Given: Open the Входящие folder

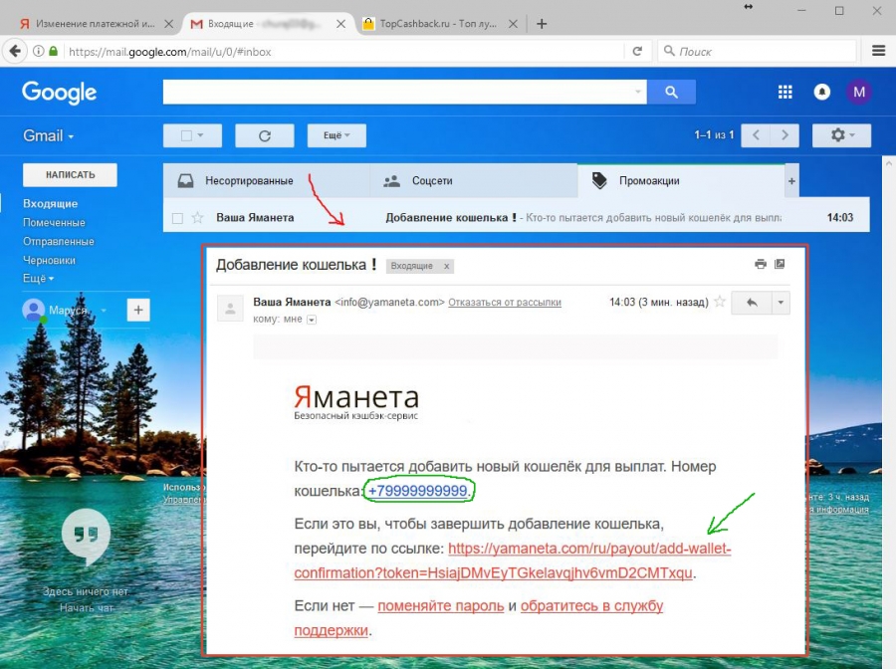Looking at the screenshot, I should tap(51, 204).
